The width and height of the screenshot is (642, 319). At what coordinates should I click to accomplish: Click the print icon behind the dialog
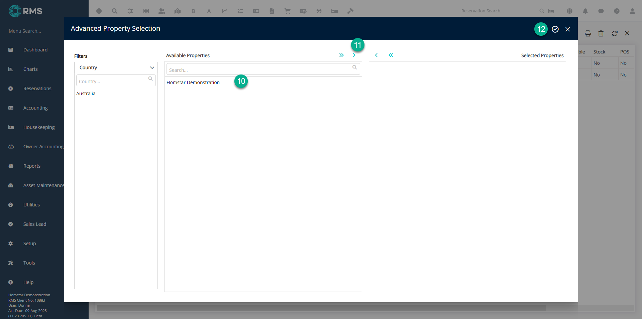click(588, 33)
